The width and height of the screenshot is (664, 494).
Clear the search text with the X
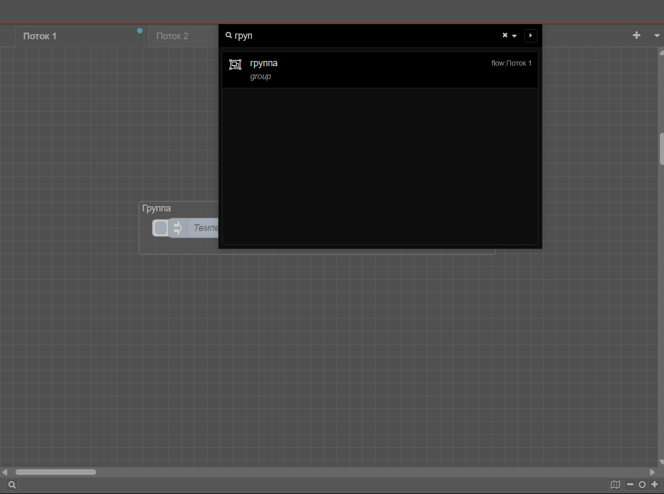[505, 35]
